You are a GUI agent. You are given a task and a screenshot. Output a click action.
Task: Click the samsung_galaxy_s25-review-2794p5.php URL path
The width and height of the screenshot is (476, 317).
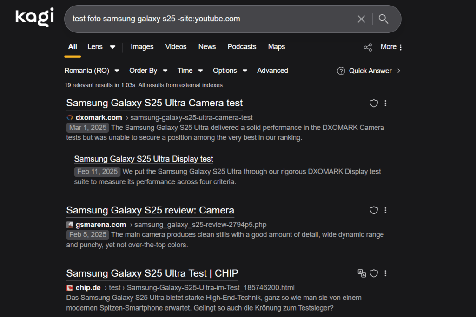coord(200,225)
